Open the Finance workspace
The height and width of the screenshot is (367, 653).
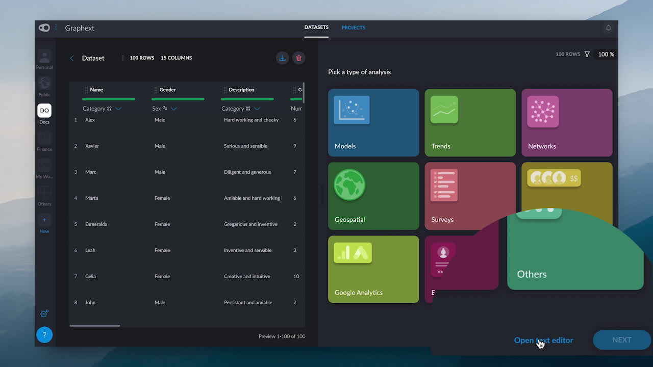(x=44, y=141)
